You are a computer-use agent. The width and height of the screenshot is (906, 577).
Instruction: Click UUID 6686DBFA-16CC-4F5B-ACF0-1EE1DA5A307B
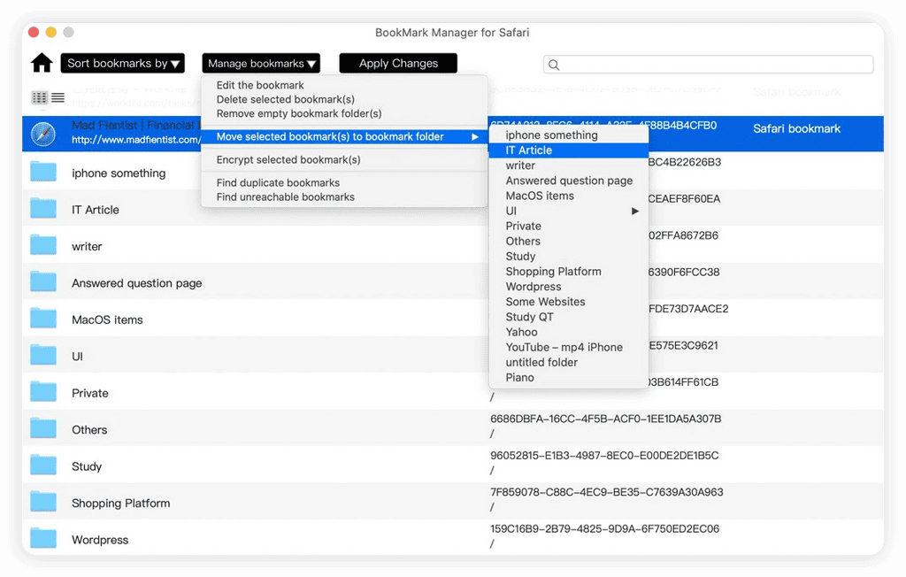click(x=605, y=419)
